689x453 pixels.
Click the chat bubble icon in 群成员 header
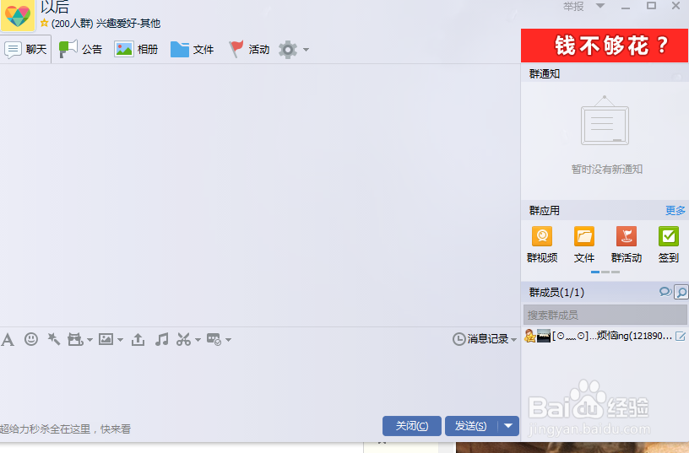coord(665,292)
